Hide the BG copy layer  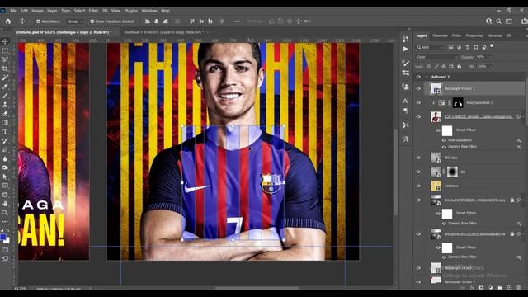click(x=418, y=158)
